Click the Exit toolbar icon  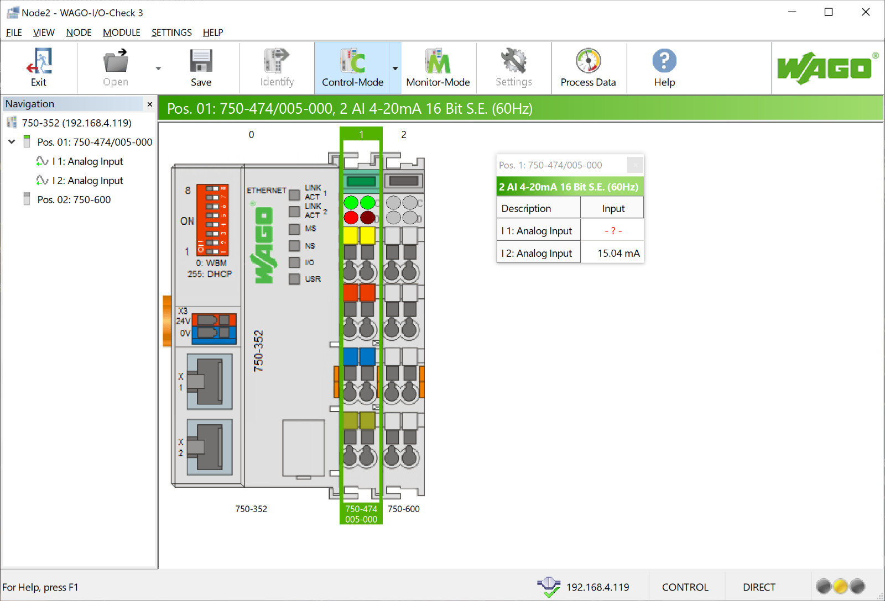(x=39, y=61)
